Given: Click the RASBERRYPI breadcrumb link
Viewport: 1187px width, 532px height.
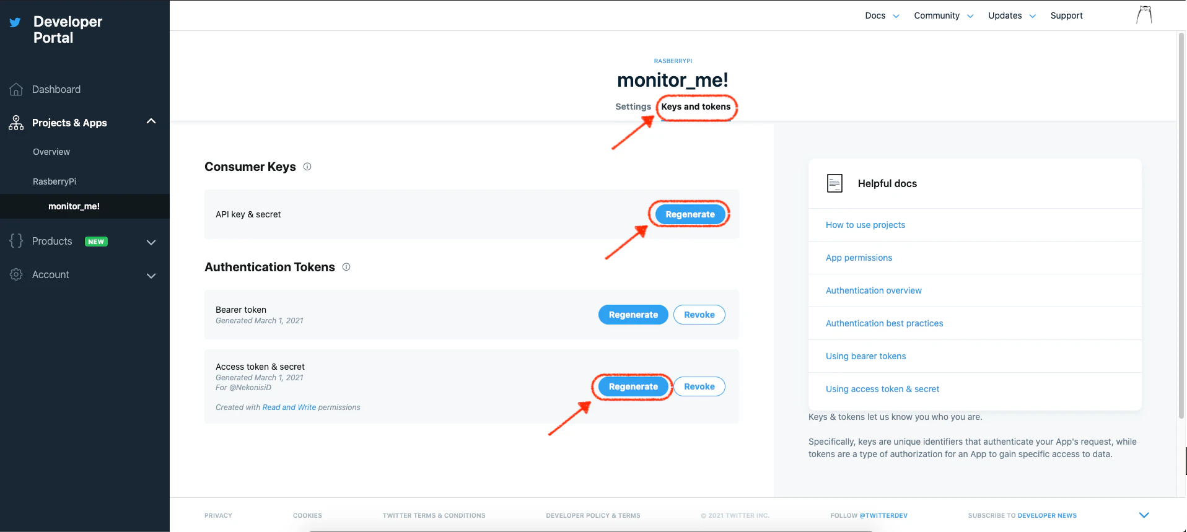Looking at the screenshot, I should point(673,61).
